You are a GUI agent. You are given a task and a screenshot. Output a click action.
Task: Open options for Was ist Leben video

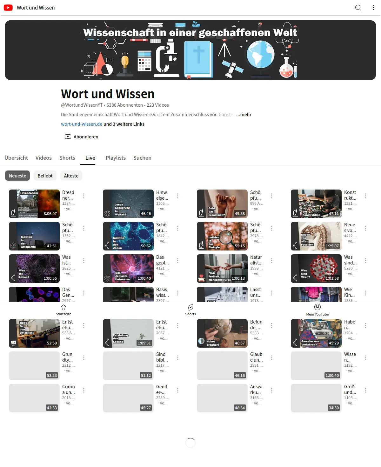84,261
